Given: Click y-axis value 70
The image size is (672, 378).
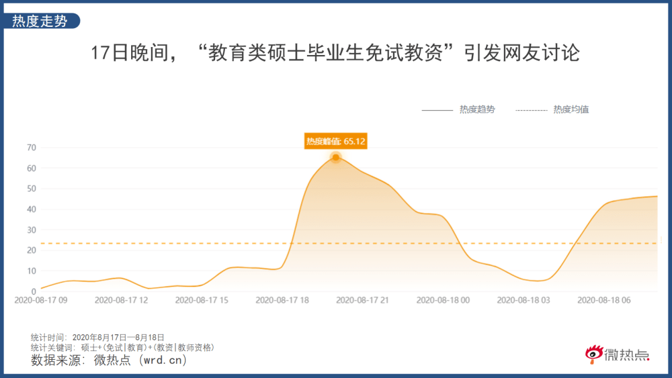Looking at the screenshot, I should coord(32,148).
